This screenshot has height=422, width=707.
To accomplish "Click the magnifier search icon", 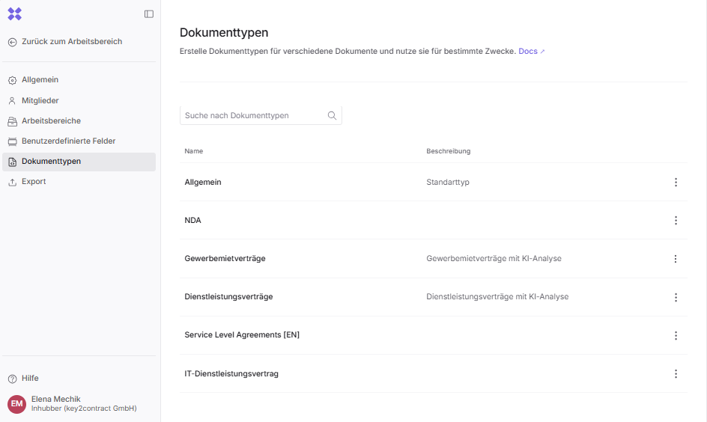I will [x=332, y=116].
